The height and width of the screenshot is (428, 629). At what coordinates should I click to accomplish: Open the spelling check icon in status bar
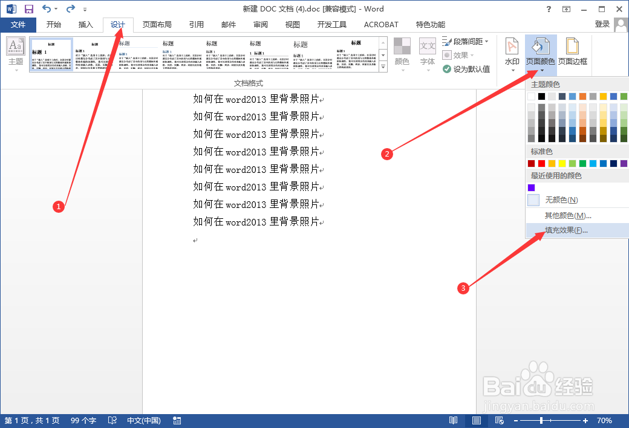pyautogui.click(x=112, y=420)
